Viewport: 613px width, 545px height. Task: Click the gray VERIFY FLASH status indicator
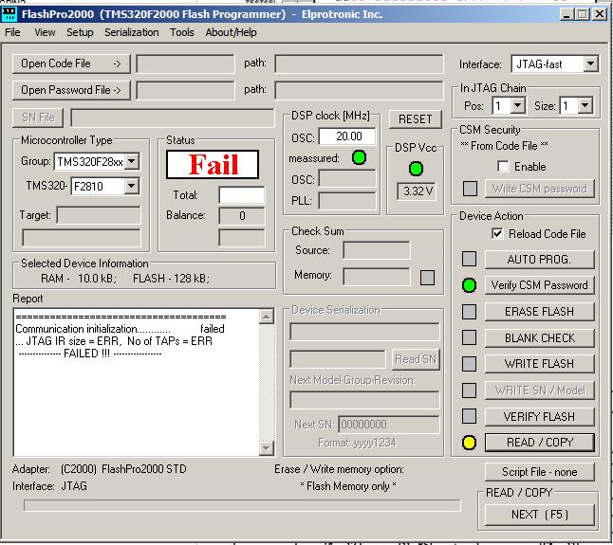click(x=469, y=416)
